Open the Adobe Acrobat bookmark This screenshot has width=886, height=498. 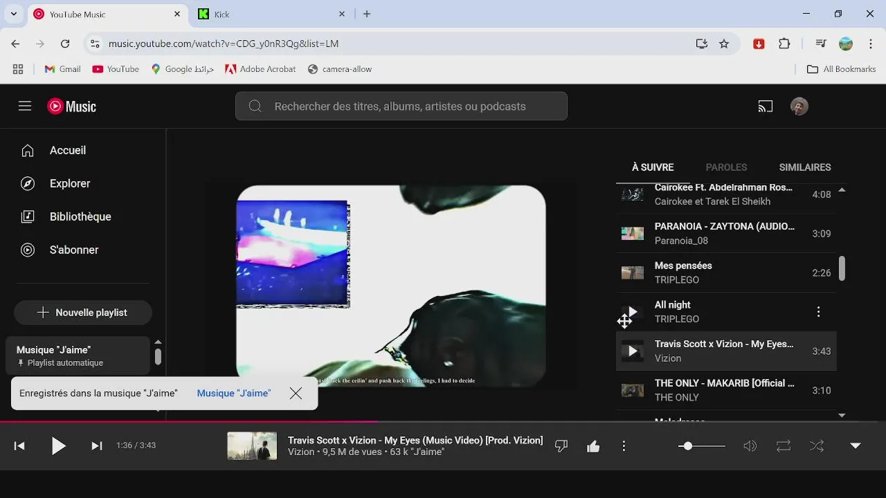(x=260, y=69)
